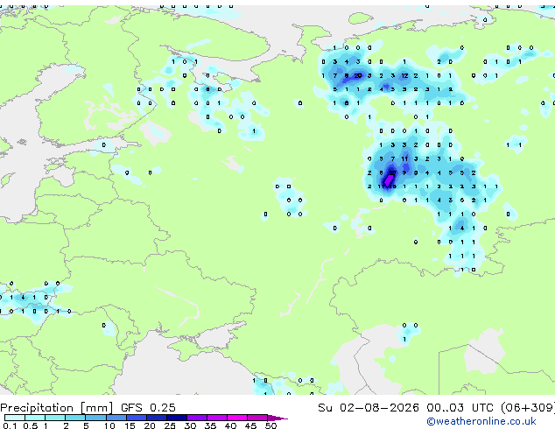The image size is (555, 429).
Task: Pick the 15–20 mm legend color swatch
Action: [x=136, y=418]
